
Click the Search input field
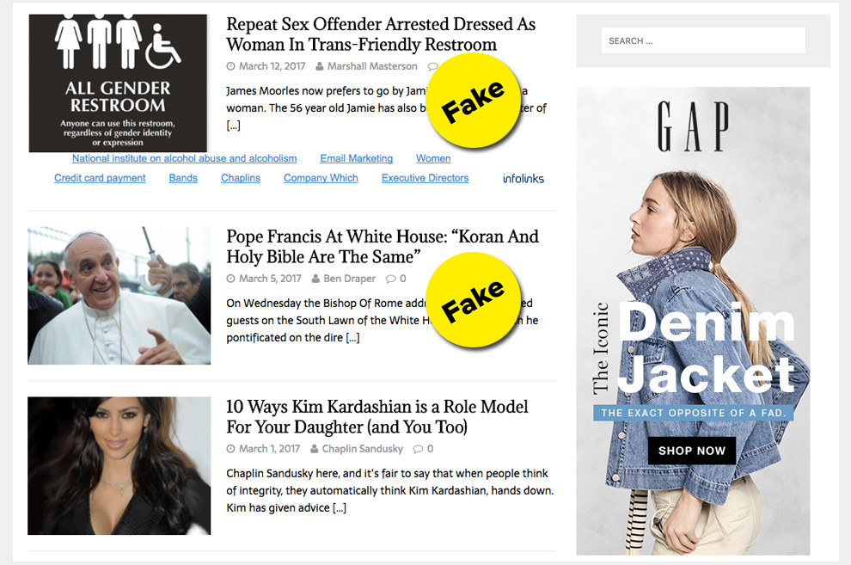703,40
